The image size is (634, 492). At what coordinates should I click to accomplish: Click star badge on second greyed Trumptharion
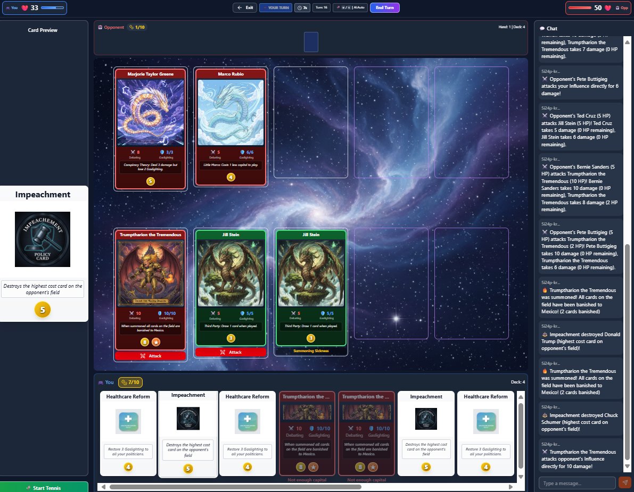[x=373, y=467]
